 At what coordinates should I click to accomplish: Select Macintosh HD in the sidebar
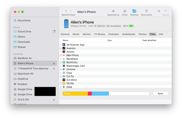click(34, 74)
